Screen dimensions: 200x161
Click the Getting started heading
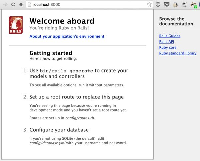(51, 53)
